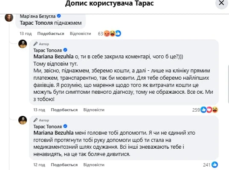
Task: Click the like icon beside 241 count
Action: (x=215, y=165)
